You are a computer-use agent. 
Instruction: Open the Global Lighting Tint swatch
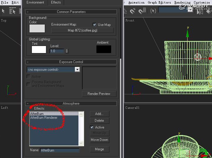click(39, 50)
